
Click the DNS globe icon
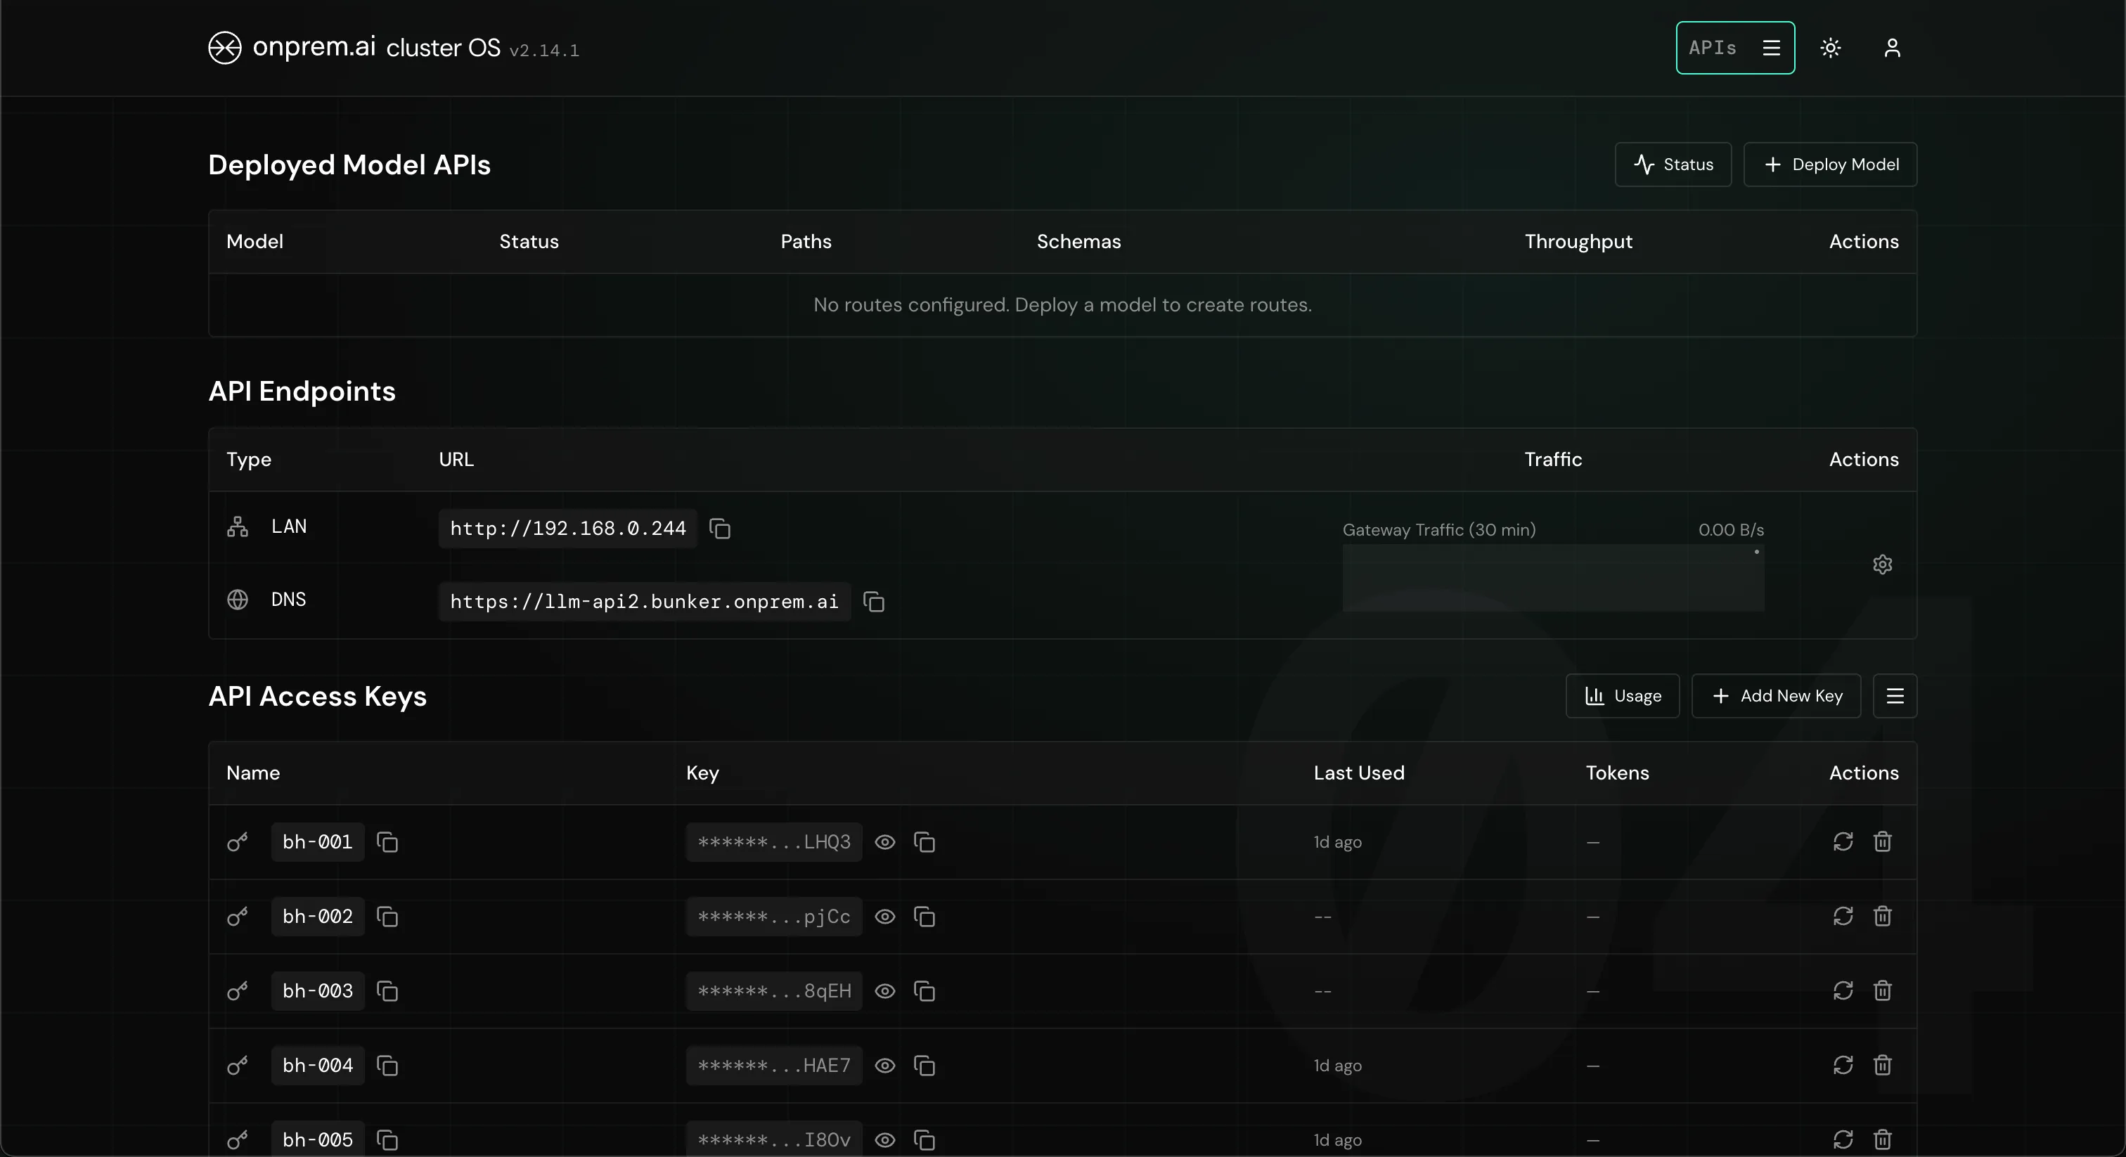pyautogui.click(x=238, y=599)
